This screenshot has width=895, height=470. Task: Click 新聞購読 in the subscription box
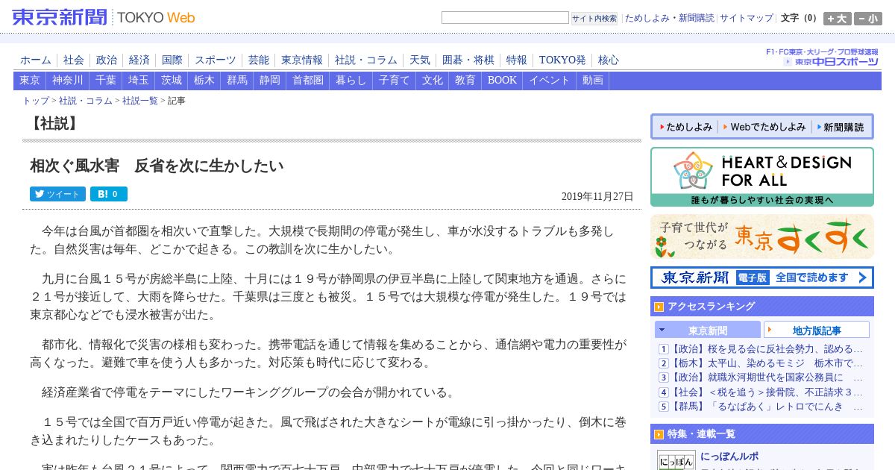pyautogui.click(x=840, y=127)
